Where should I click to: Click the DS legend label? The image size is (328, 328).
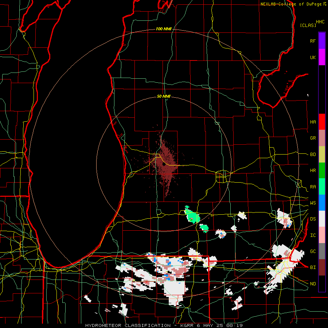click(x=313, y=219)
